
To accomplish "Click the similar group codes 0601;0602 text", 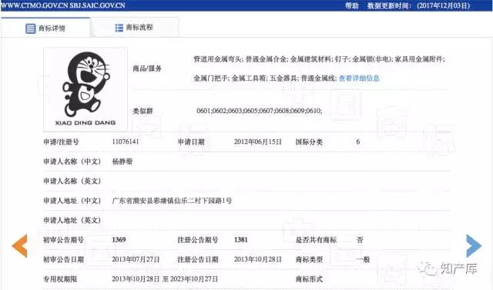I will (x=259, y=111).
